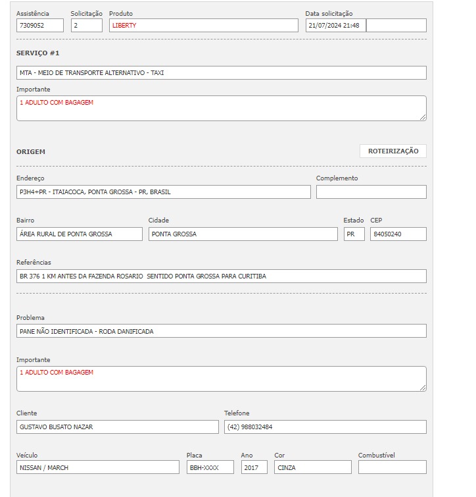Click the Problema description field

point(221,331)
